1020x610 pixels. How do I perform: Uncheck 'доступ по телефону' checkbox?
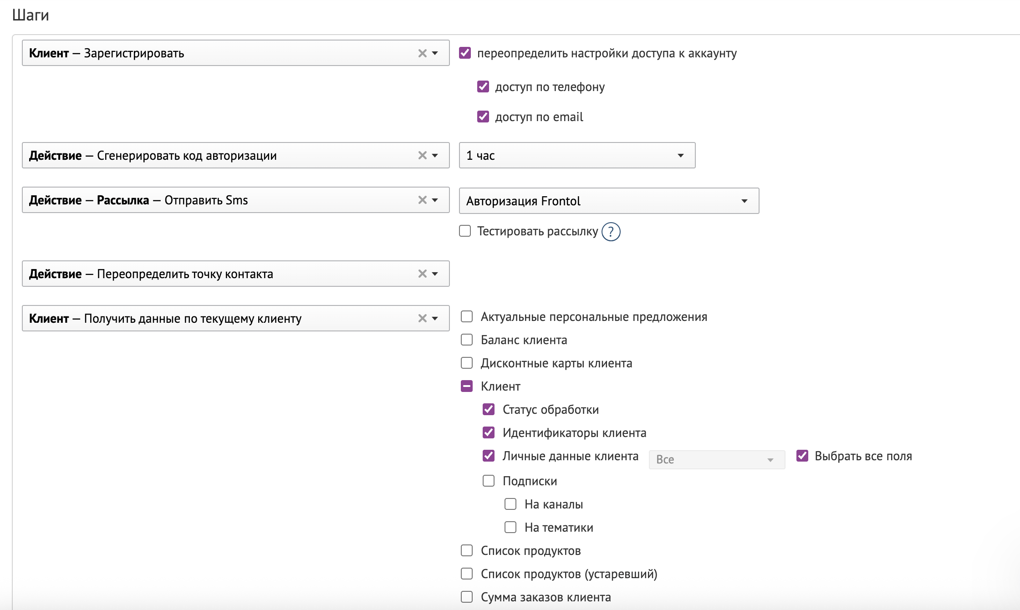pyautogui.click(x=483, y=87)
